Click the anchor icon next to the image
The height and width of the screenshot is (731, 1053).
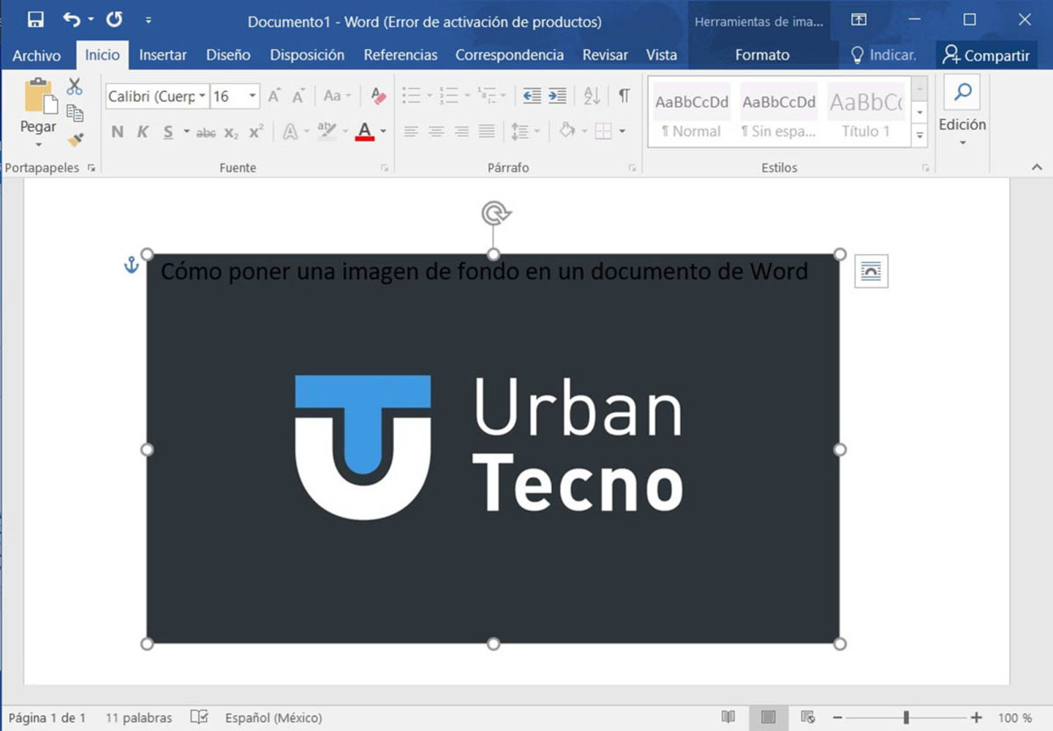point(132,265)
